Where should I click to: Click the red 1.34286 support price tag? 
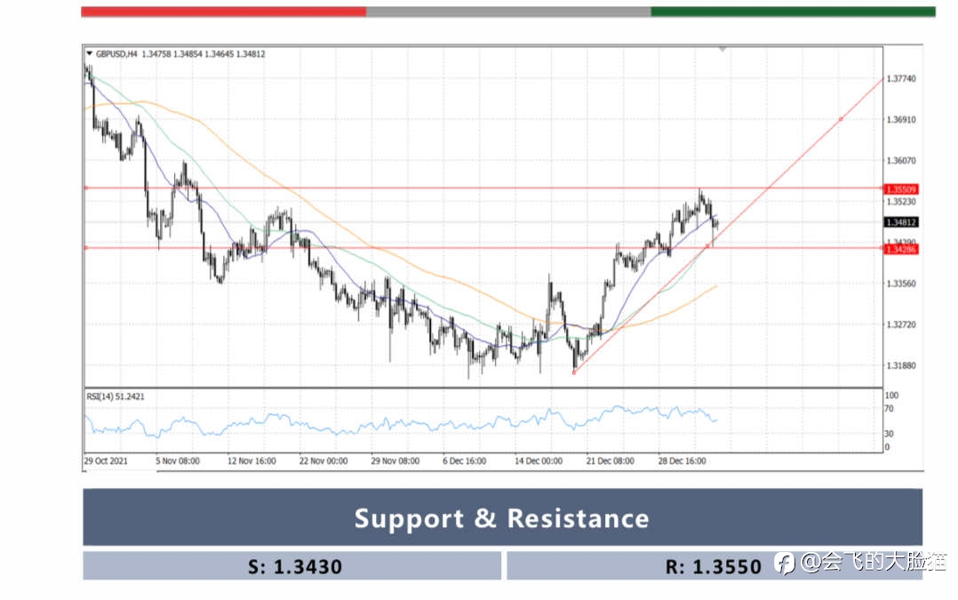[901, 249]
